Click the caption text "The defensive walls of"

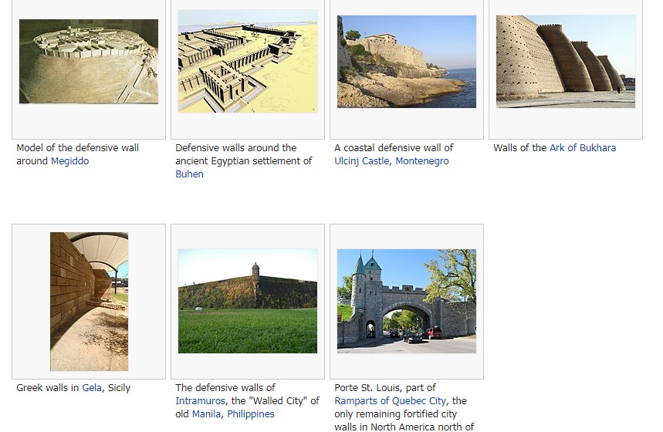click(225, 388)
